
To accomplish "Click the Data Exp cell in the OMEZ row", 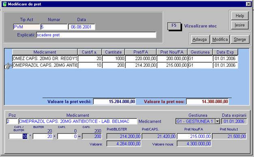I will pyautogui.click(x=225, y=59).
